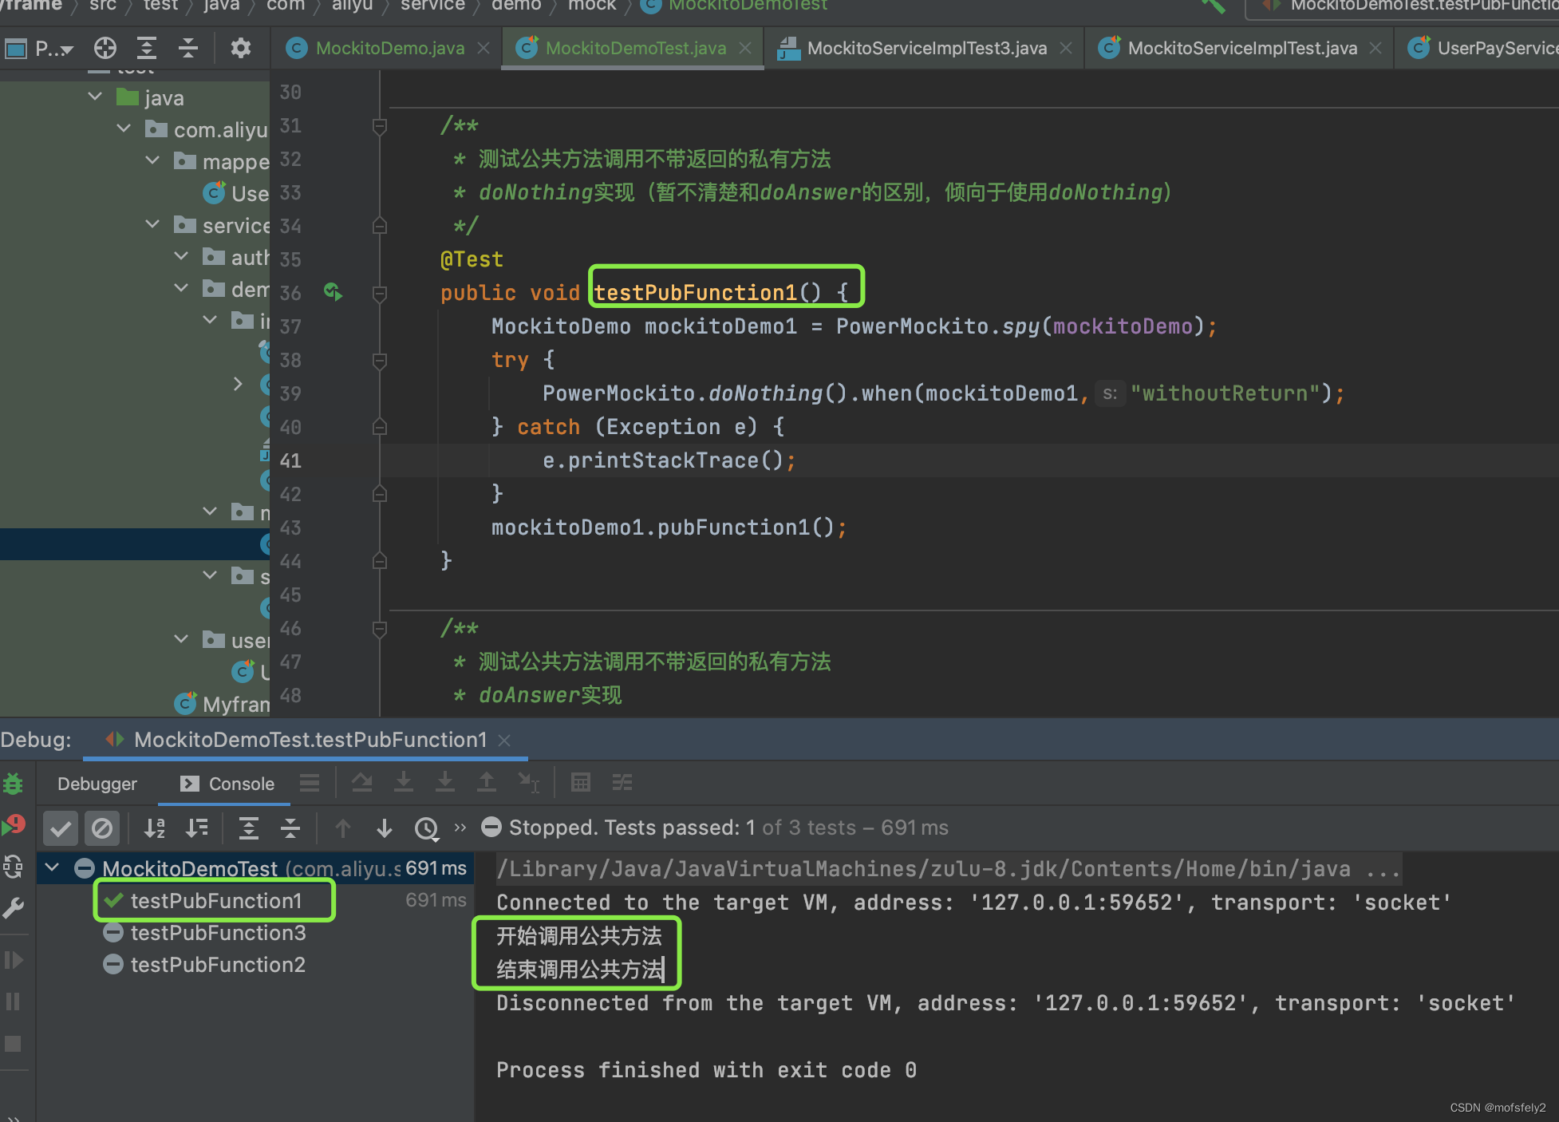Open MockitoServiceImplTest.java tab
Image resolution: width=1559 pixels, height=1122 pixels.
coord(1242,49)
